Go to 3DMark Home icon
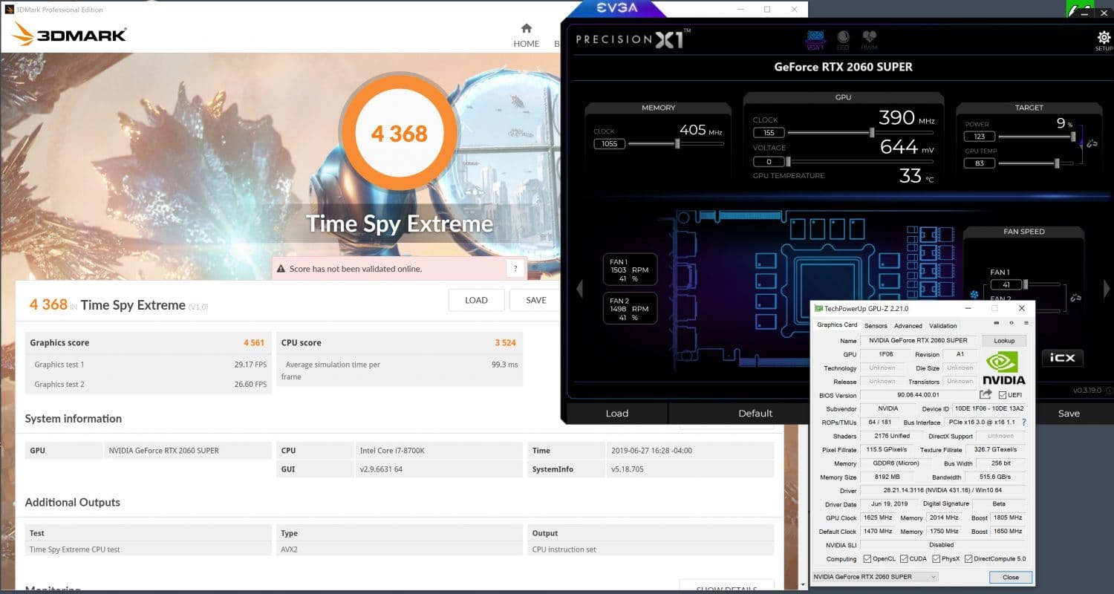 (x=526, y=35)
